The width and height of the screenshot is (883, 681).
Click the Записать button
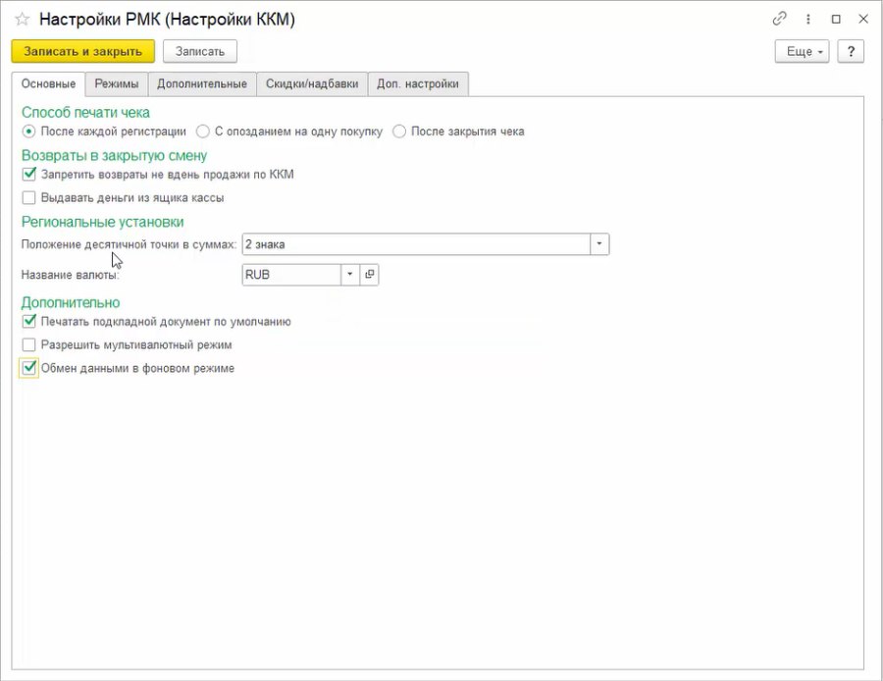pyautogui.click(x=200, y=51)
